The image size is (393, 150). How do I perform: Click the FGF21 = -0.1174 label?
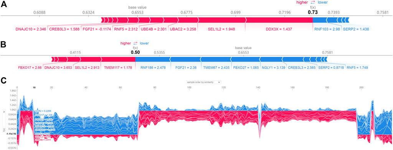97,29
